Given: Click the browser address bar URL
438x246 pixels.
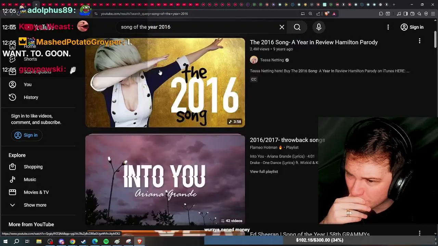Looking at the screenshot, I should (x=144, y=14).
